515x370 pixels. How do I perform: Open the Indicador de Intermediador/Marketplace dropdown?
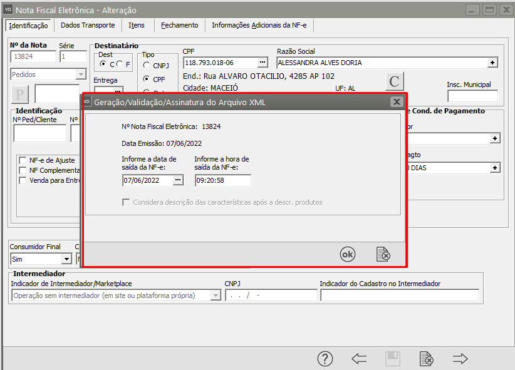(216, 295)
